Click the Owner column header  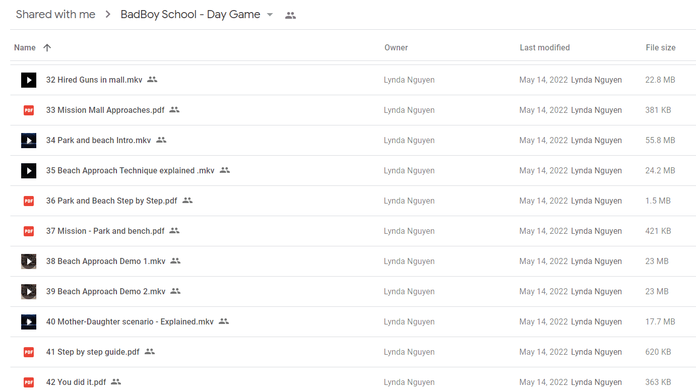pyautogui.click(x=396, y=47)
